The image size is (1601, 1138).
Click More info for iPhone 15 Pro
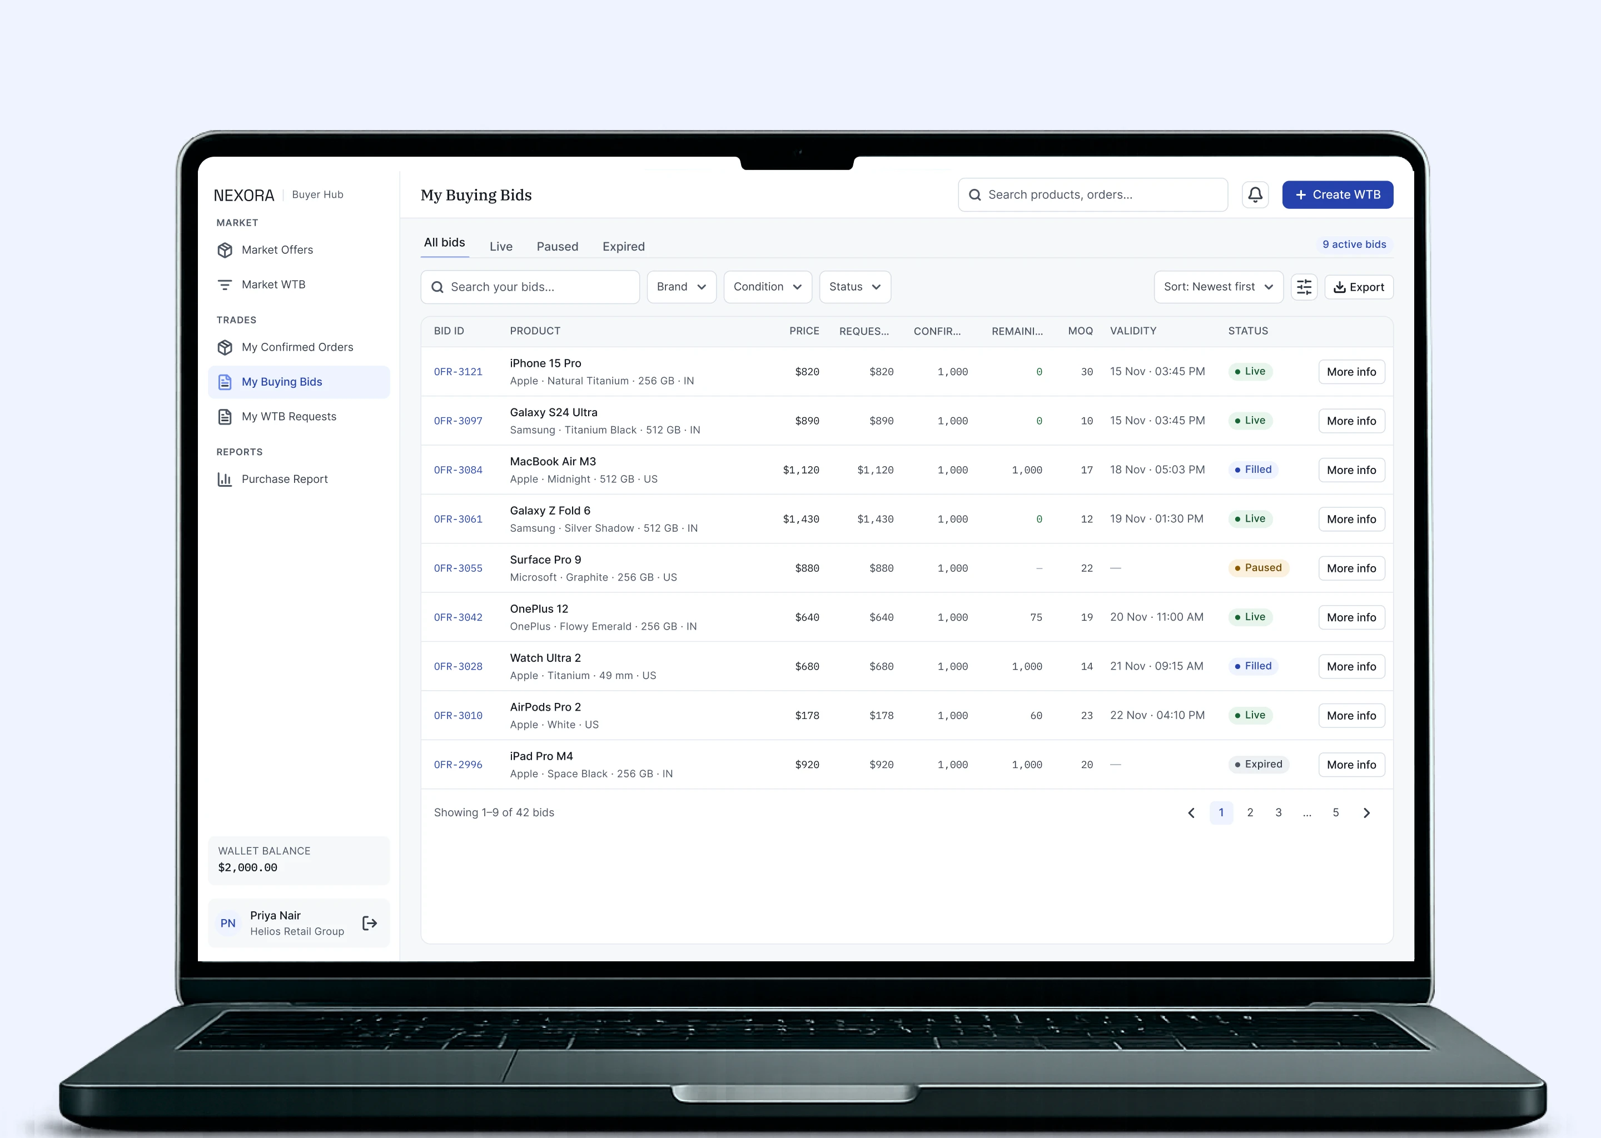pyautogui.click(x=1351, y=372)
